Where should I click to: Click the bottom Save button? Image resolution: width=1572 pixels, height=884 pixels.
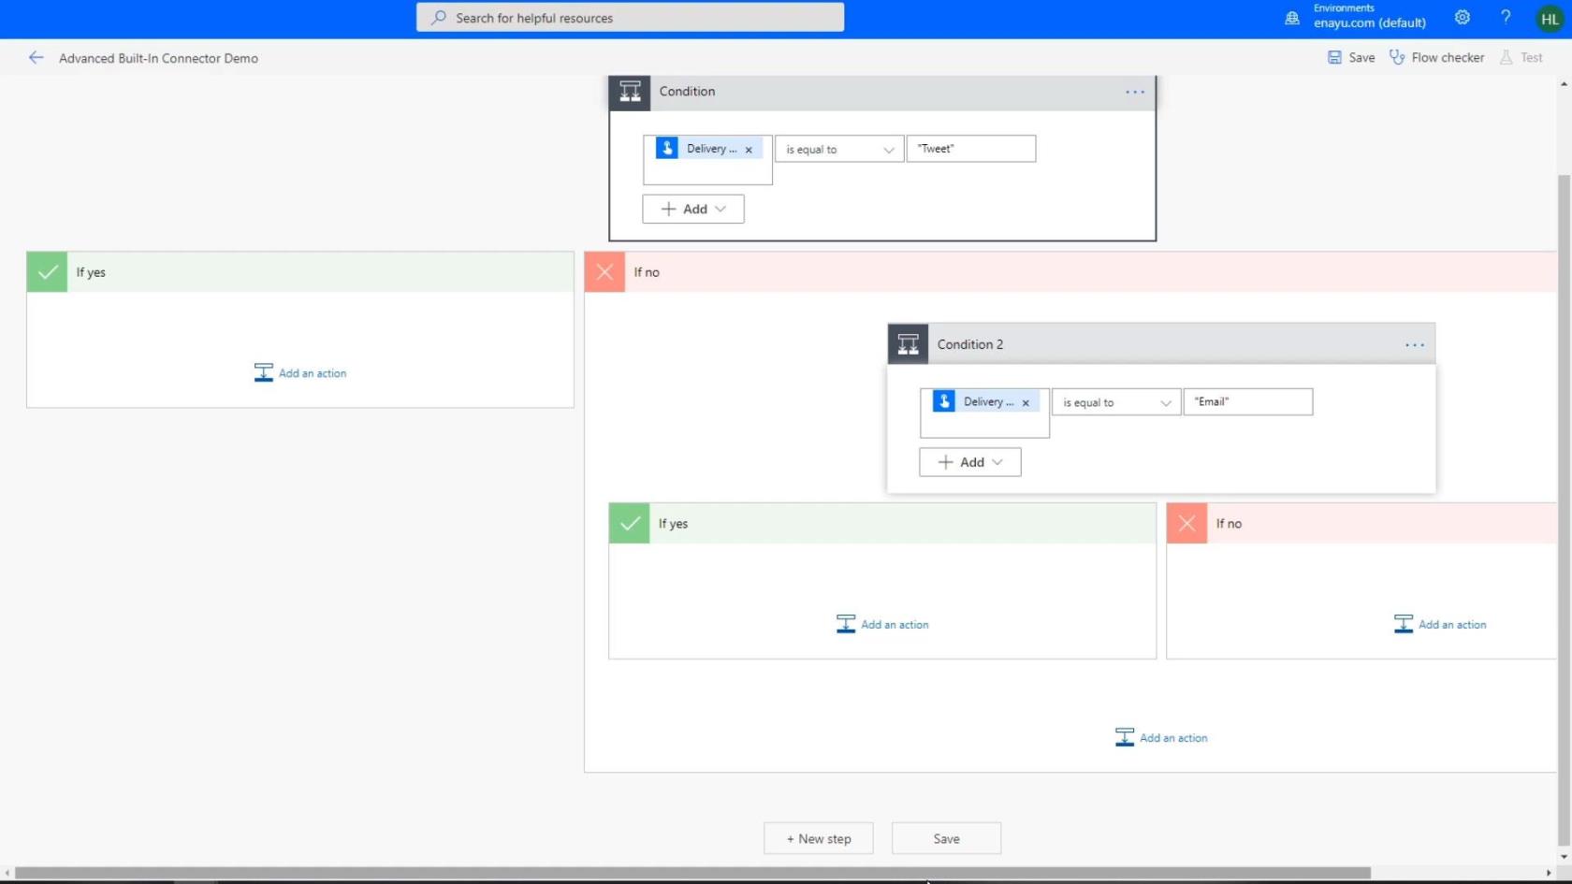tap(946, 839)
